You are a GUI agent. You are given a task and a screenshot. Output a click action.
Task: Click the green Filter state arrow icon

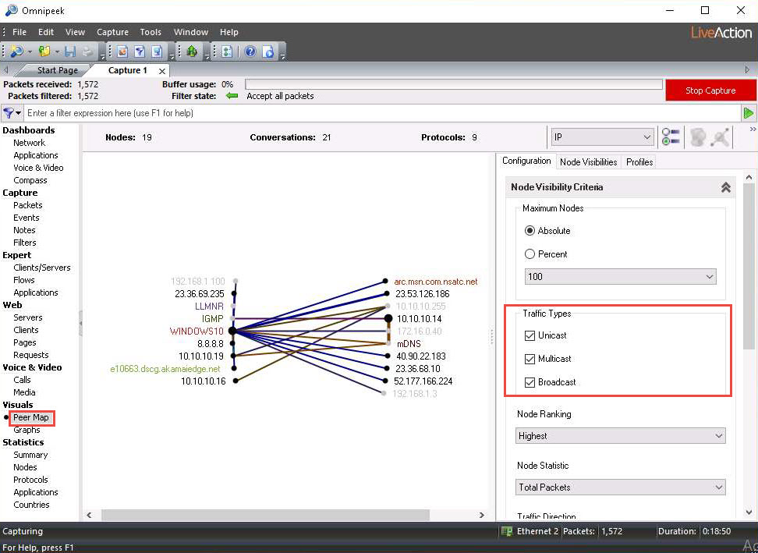(232, 96)
